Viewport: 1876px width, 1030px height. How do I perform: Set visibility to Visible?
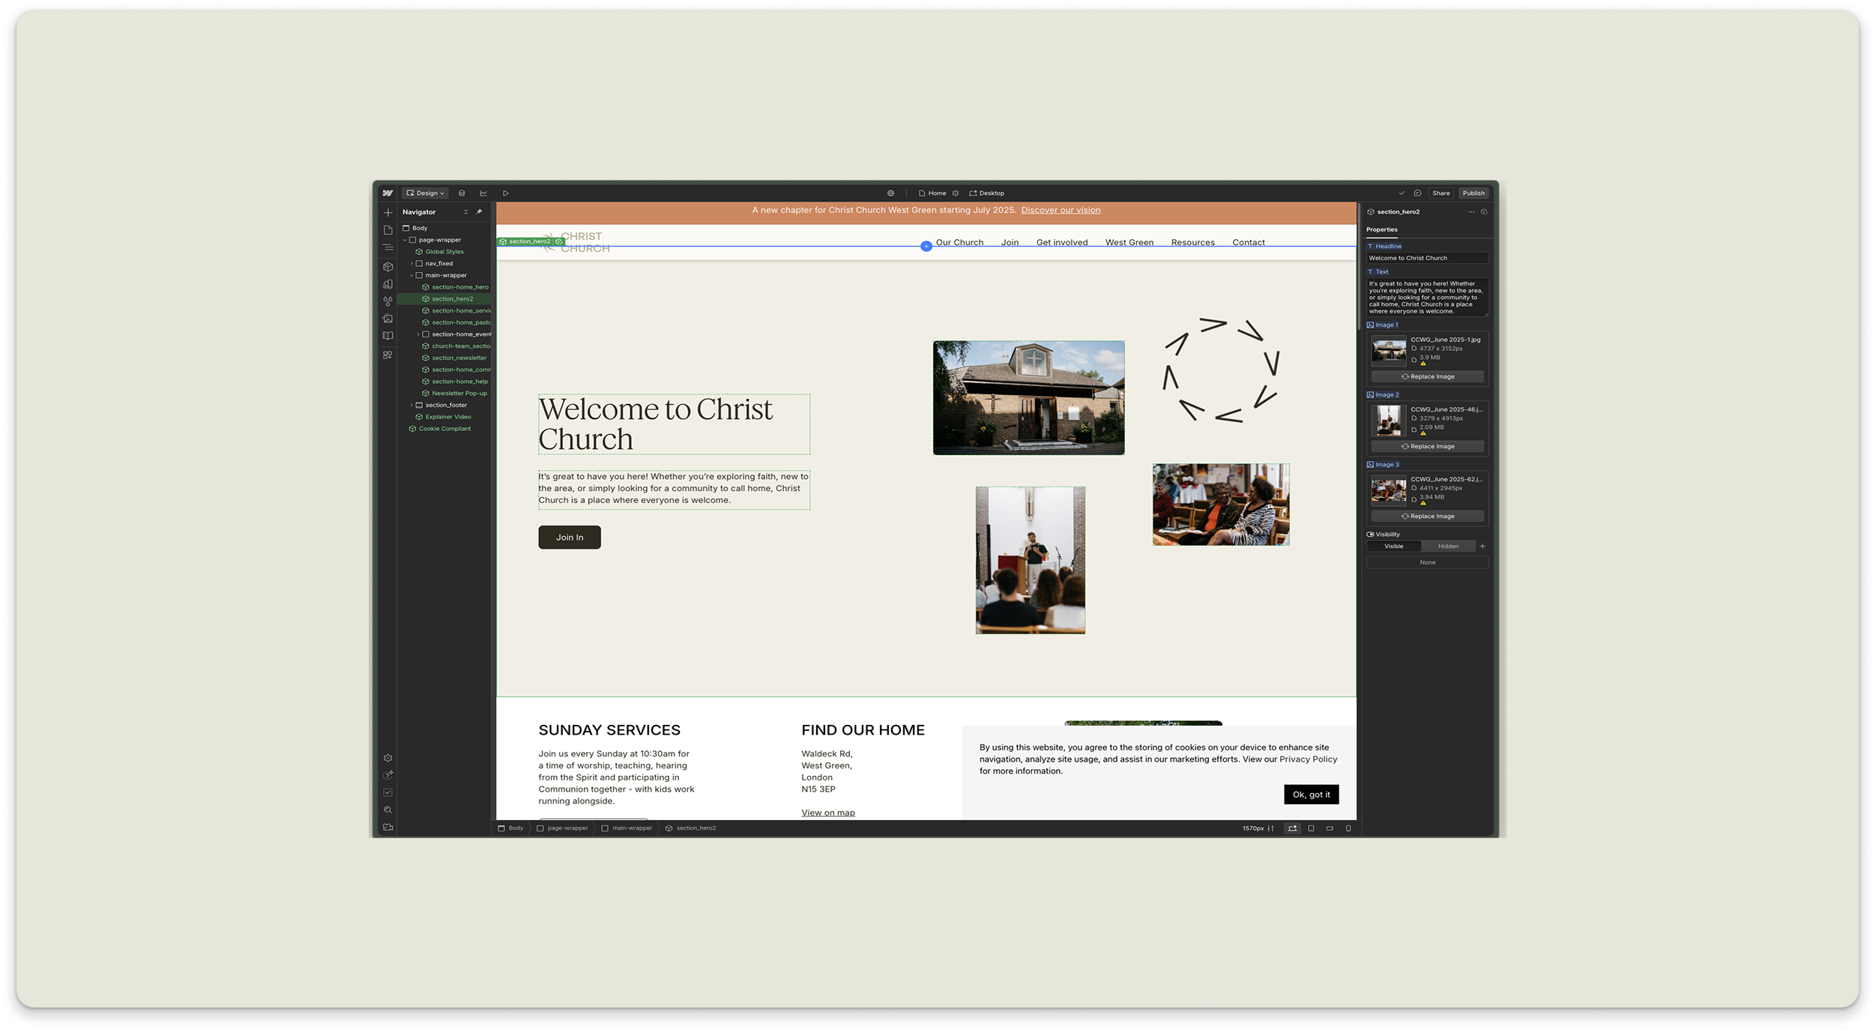pos(1394,546)
